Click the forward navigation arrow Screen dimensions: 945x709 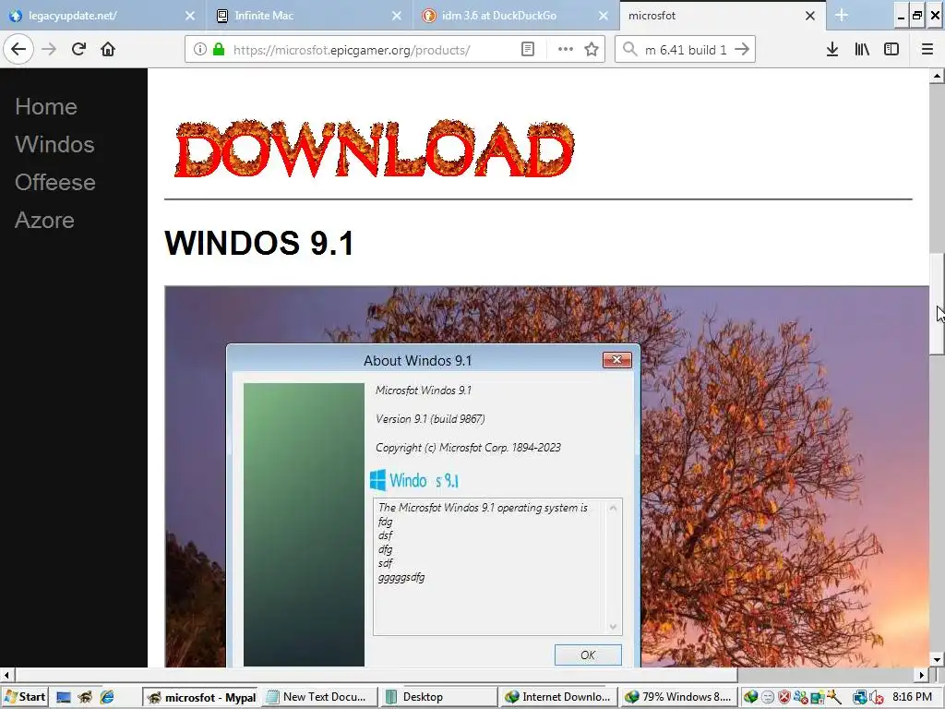(x=50, y=50)
